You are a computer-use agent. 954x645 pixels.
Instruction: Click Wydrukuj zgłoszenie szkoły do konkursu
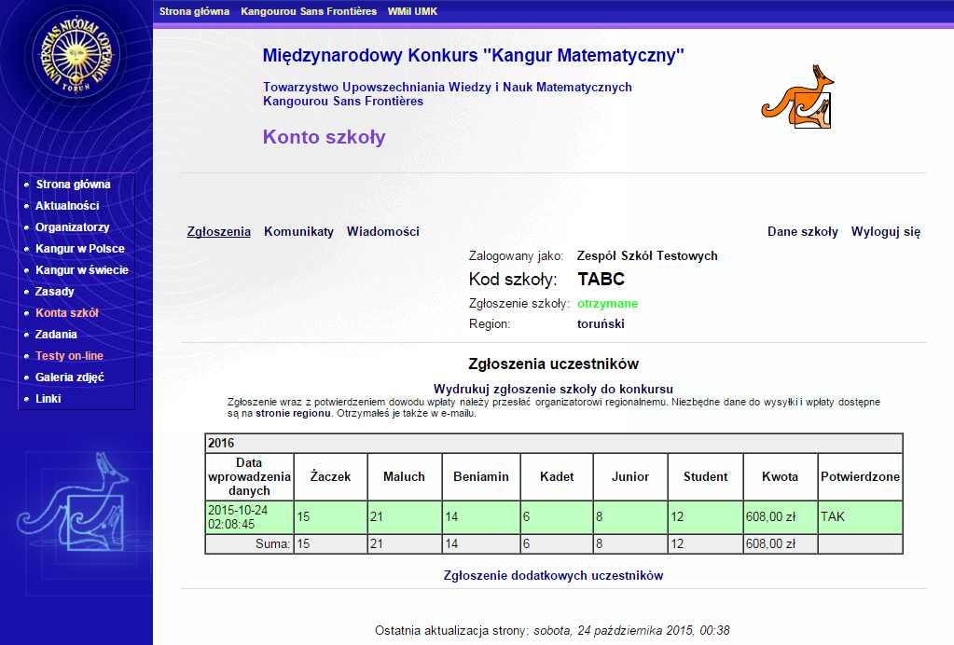click(x=553, y=389)
